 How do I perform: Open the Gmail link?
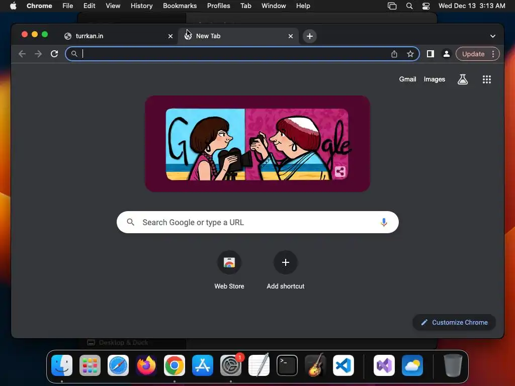[x=407, y=79]
